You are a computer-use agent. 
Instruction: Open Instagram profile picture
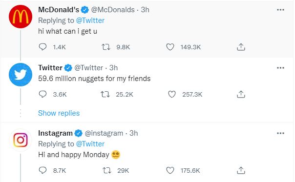point(21,140)
